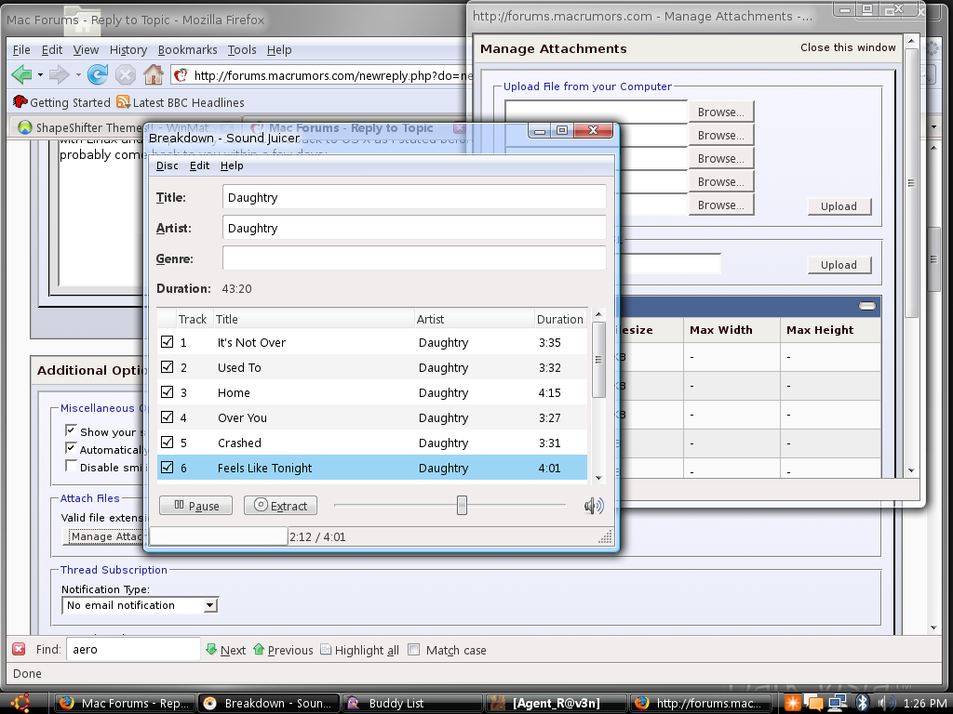Uncheck track 3 Home
Viewport: 953px width, 714px height.
click(168, 392)
